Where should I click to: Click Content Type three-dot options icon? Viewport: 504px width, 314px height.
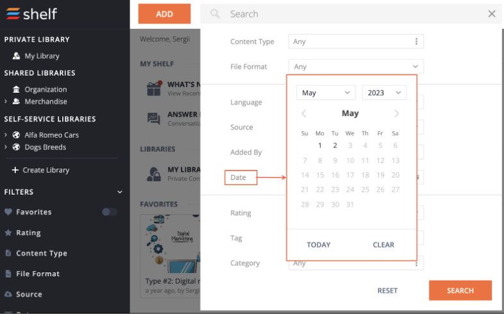(416, 42)
